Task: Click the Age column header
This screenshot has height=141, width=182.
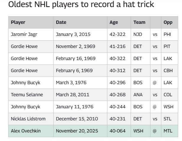Action: click(114, 22)
